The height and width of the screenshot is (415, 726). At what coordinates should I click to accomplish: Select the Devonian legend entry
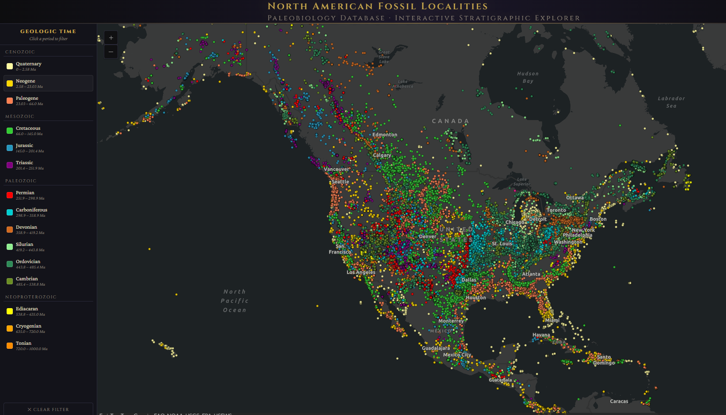(x=48, y=230)
